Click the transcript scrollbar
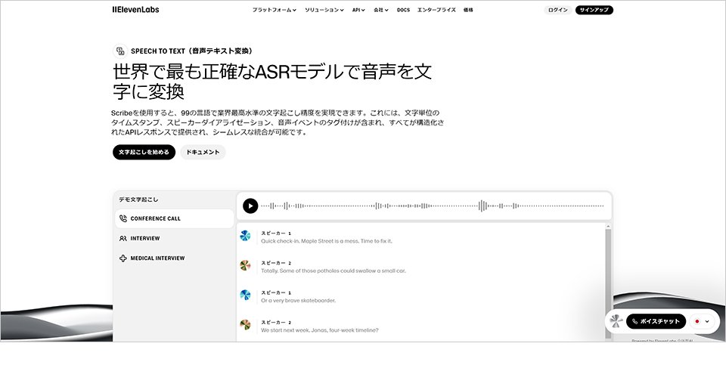Viewport: 726px width, 365px height. point(608,285)
